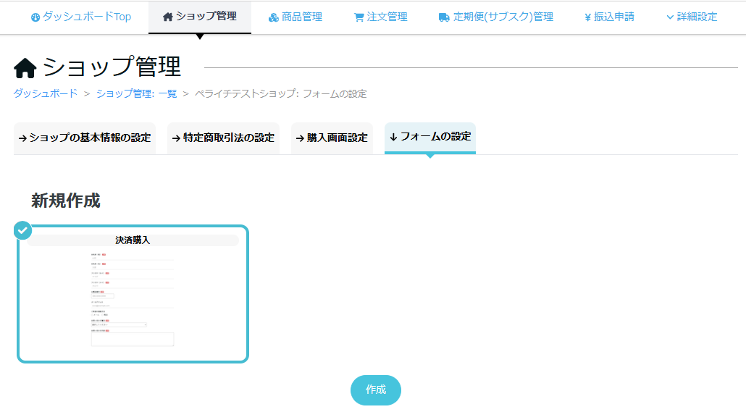Screen dimensions: 746x412
Task: Click the breadcrumb text ペライチテストショップ: フォームの設定
Action: [281, 93]
